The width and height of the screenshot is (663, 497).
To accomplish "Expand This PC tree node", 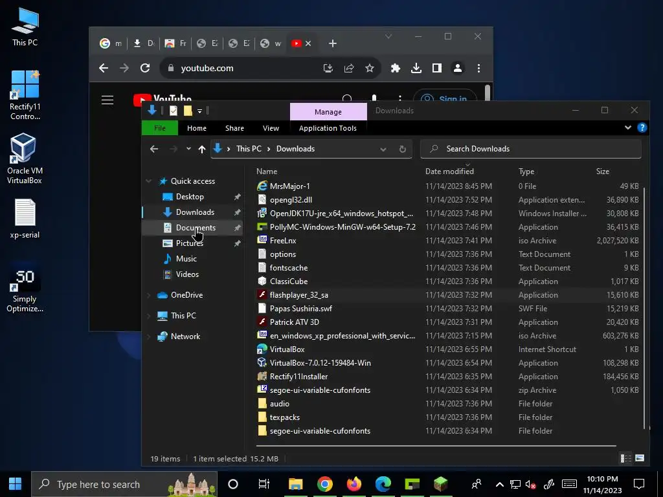I will pos(149,316).
